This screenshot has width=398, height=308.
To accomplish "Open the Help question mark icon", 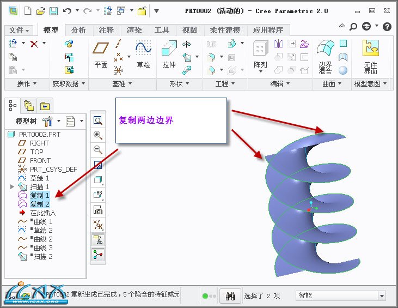I will 387,26.
